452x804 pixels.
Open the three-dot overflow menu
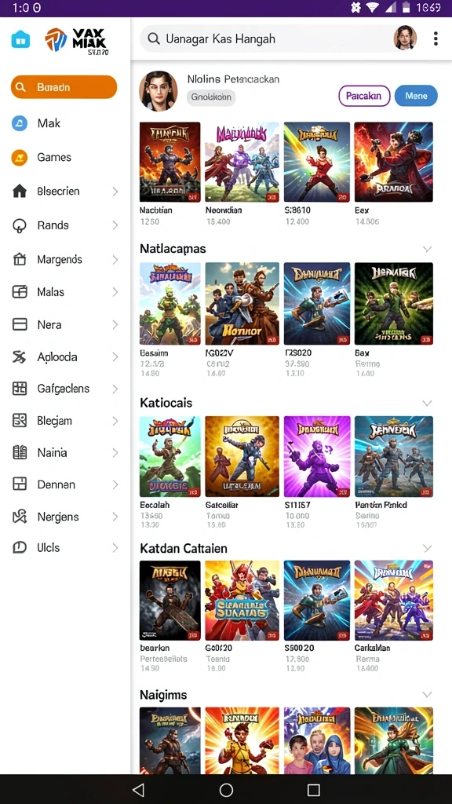pyautogui.click(x=436, y=38)
